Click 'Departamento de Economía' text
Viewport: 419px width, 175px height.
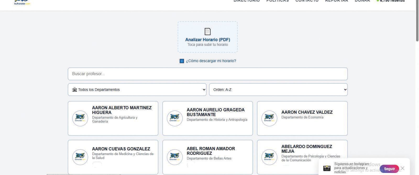[x=302, y=117]
